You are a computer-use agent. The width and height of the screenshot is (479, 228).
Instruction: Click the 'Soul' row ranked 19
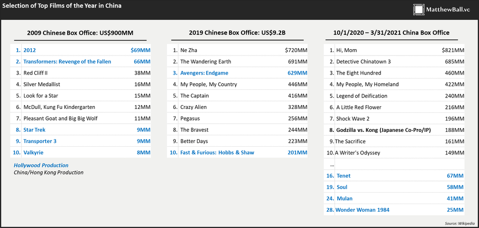pyautogui.click(x=394, y=187)
